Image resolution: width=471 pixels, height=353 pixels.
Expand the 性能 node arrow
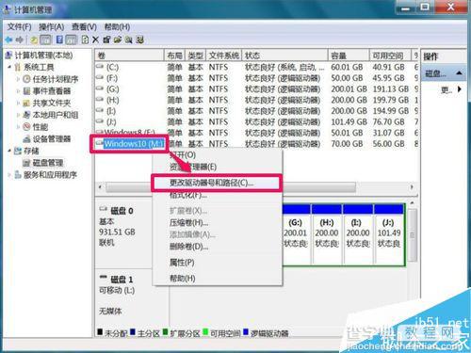tap(18, 127)
